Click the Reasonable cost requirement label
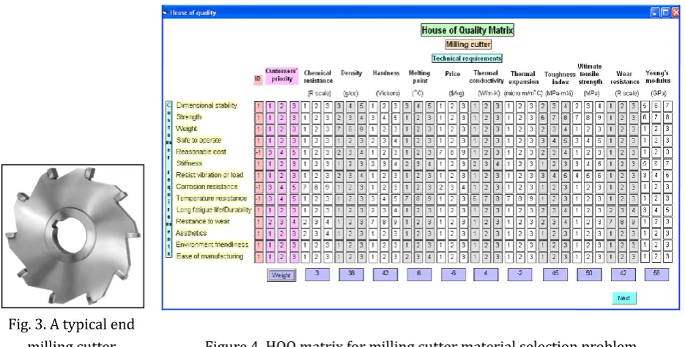This screenshot has height=347, width=685. tap(201, 152)
